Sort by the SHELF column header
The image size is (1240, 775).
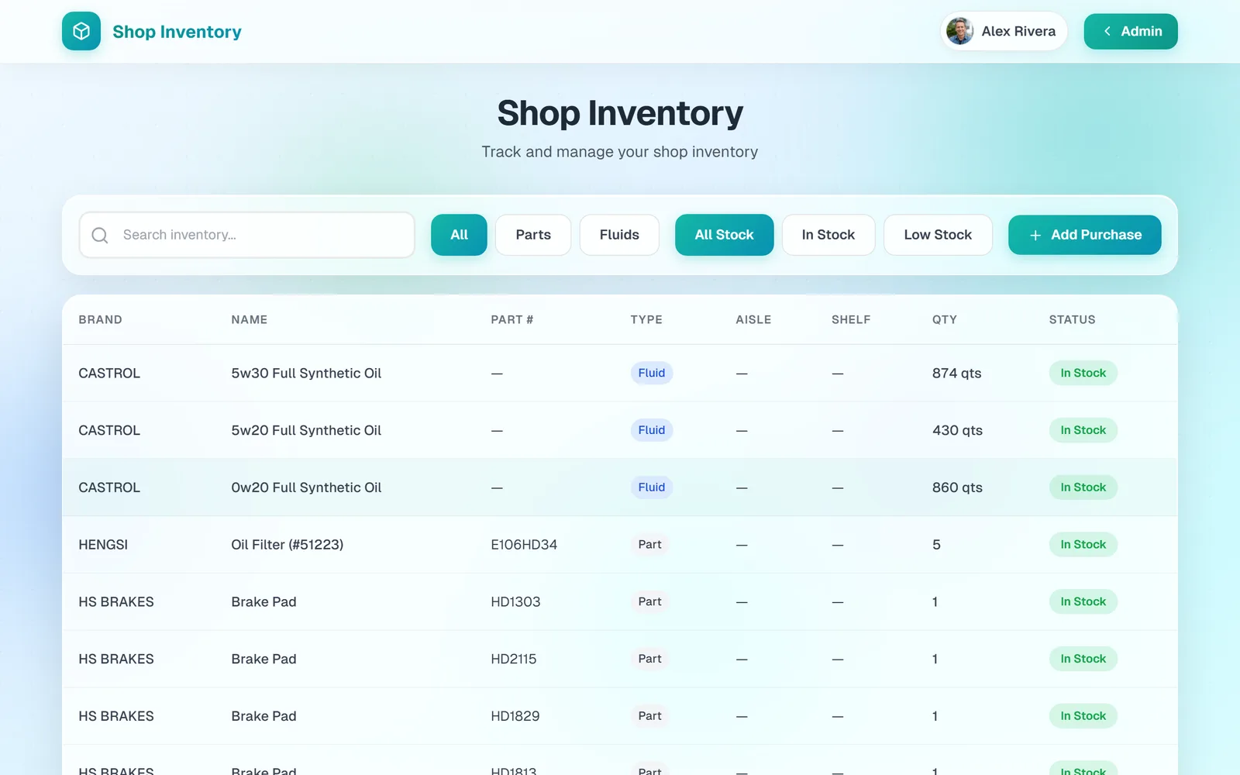851,319
